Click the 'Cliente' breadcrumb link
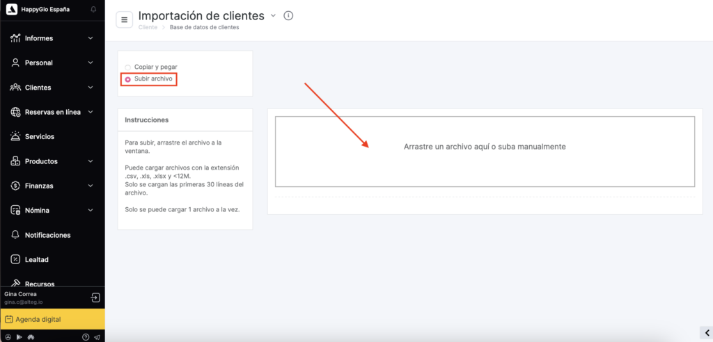 tap(148, 27)
